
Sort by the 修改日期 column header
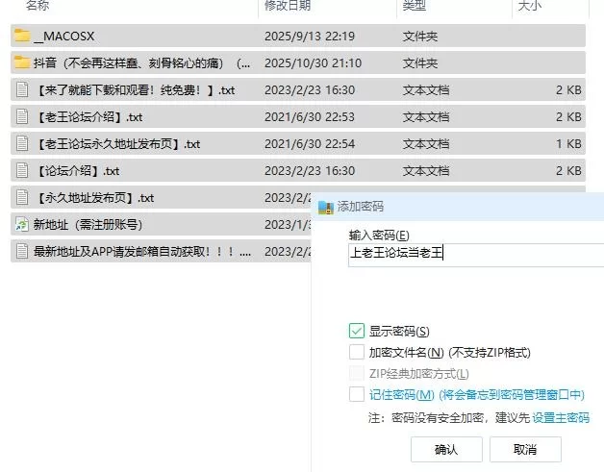click(288, 6)
